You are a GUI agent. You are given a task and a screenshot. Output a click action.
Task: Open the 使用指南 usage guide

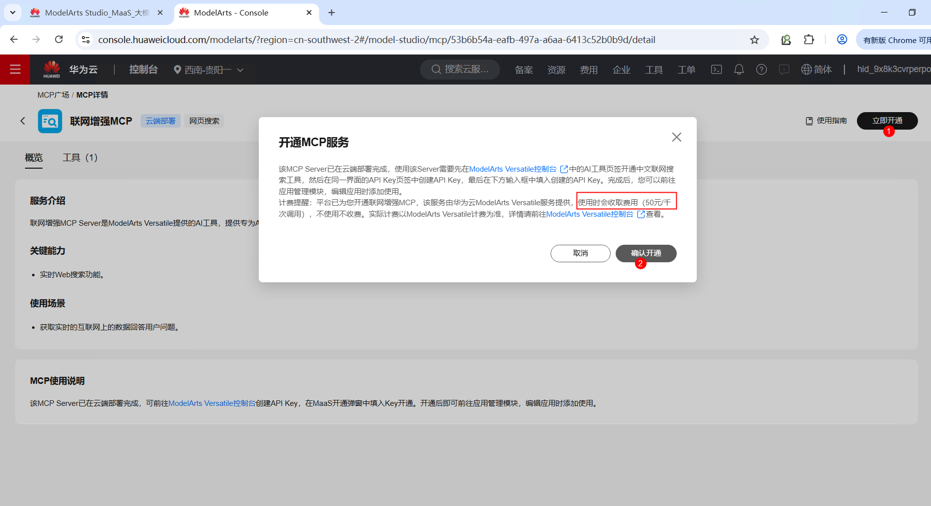[x=825, y=121]
